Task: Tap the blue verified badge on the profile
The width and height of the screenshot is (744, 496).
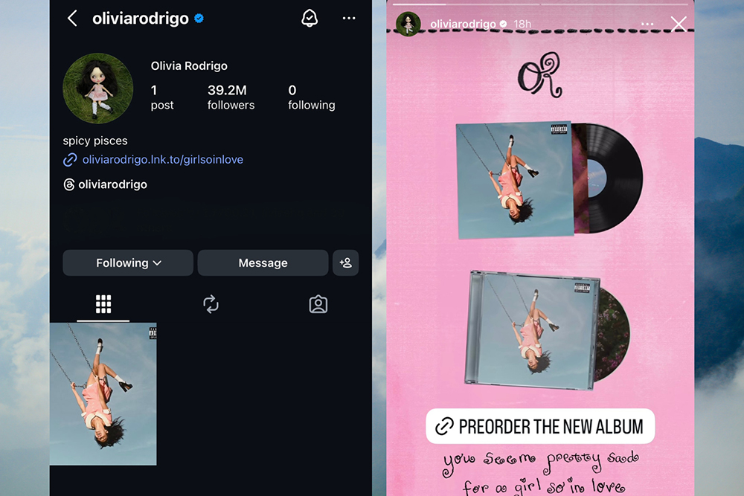Action: coord(199,19)
